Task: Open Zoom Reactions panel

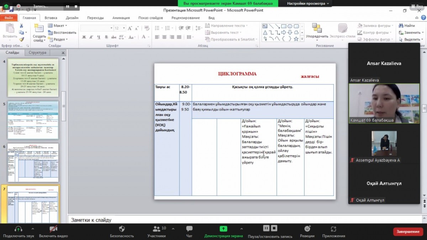Action: pyautogui.click(x=307, y=229)
